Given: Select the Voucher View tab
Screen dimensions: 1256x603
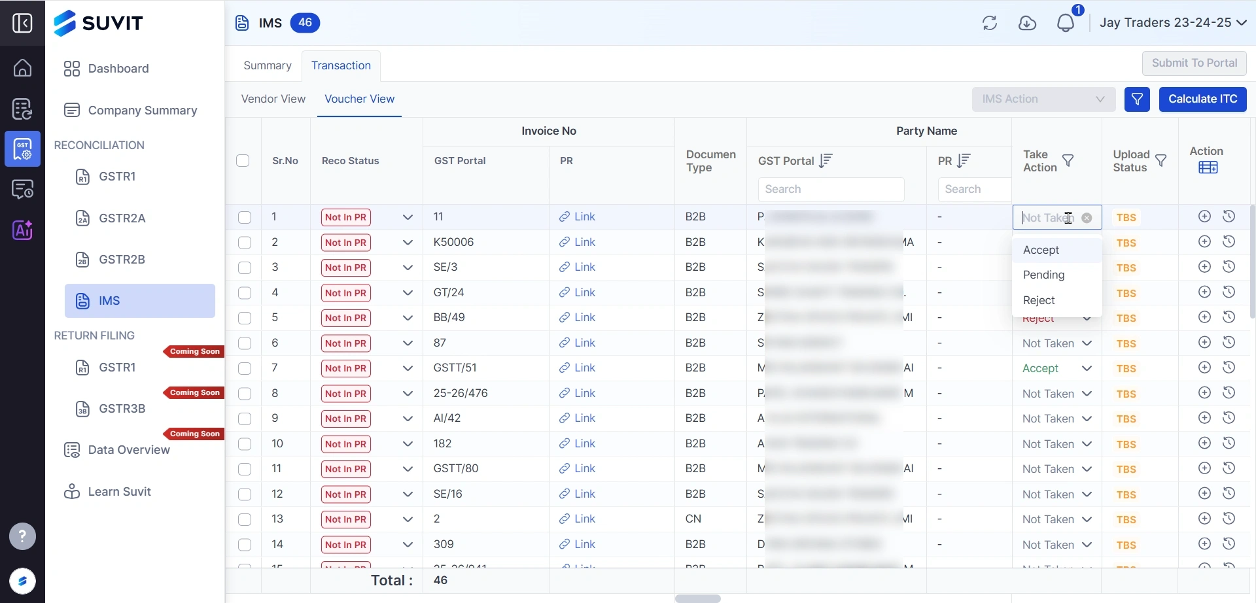Looking at the screenshot, I should click(x=360, y=99).
